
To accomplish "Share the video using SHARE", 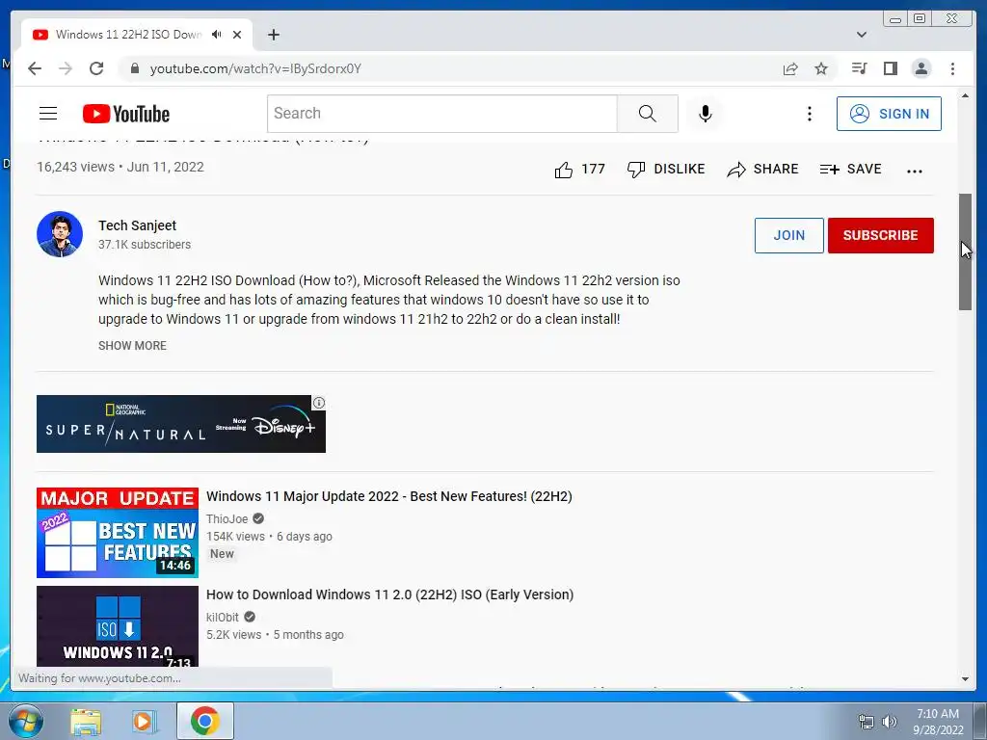I will 762,170.
